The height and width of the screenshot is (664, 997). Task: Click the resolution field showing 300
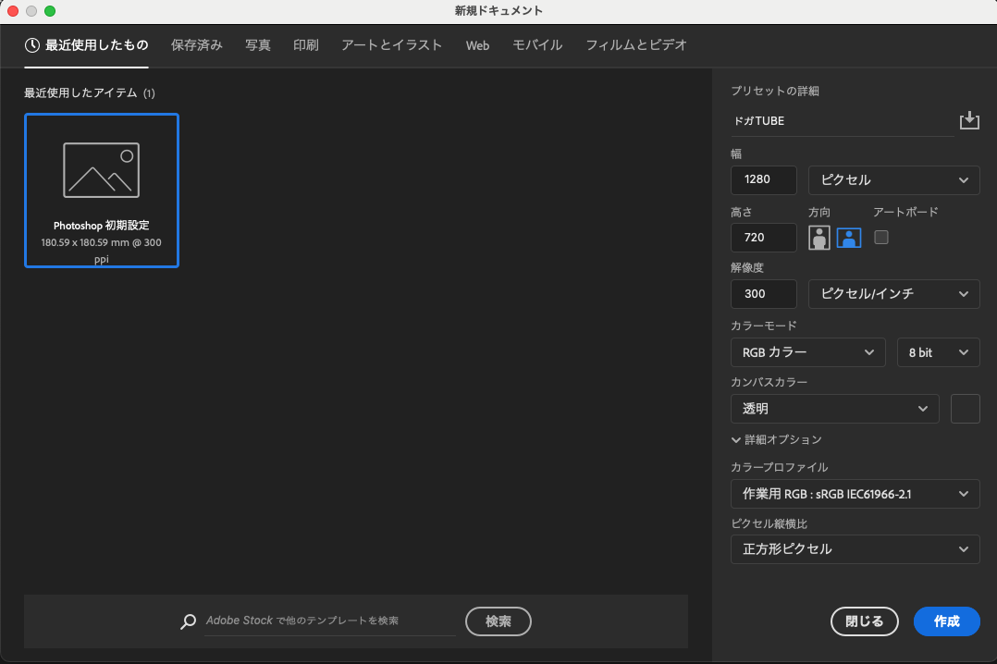tap(764, 294)
